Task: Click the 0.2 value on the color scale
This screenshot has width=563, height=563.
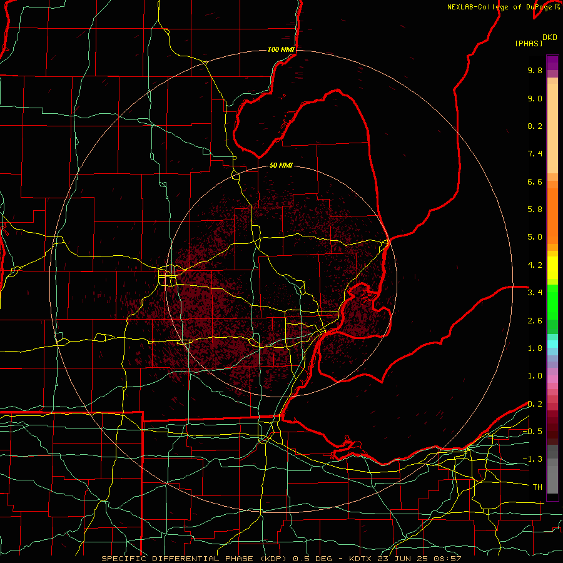Action: [x=535, y=404]
